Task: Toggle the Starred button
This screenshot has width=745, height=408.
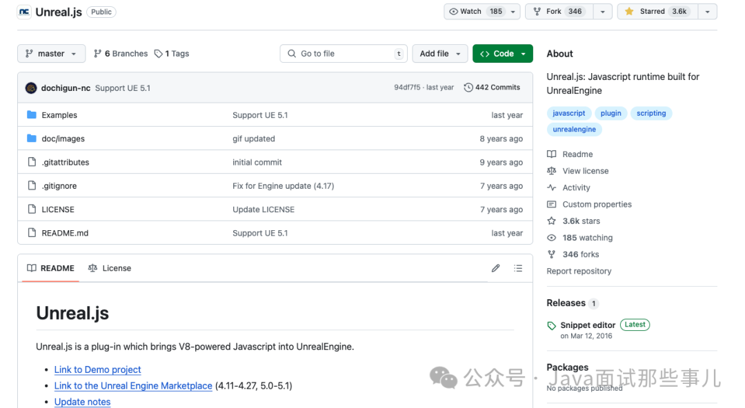Action: click(657, 12)
